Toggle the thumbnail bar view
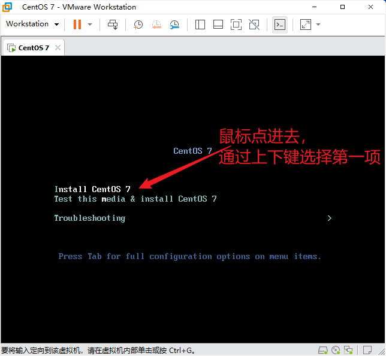 coord(218,25)
